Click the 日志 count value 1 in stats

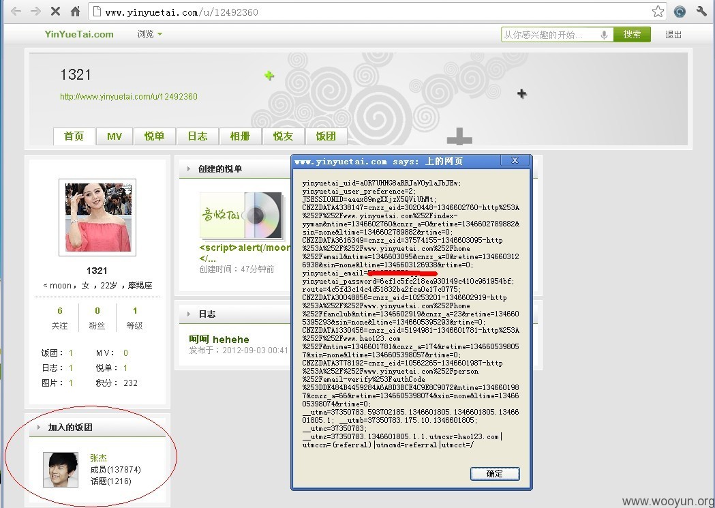pyautogui.click(x=71, y=368)
